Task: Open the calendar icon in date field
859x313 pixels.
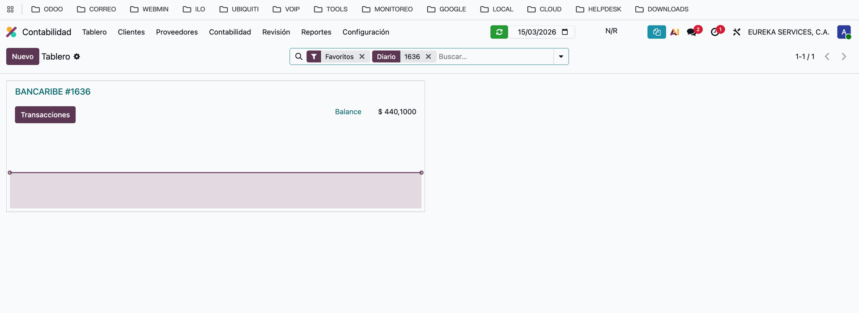Action: point(565,32)
